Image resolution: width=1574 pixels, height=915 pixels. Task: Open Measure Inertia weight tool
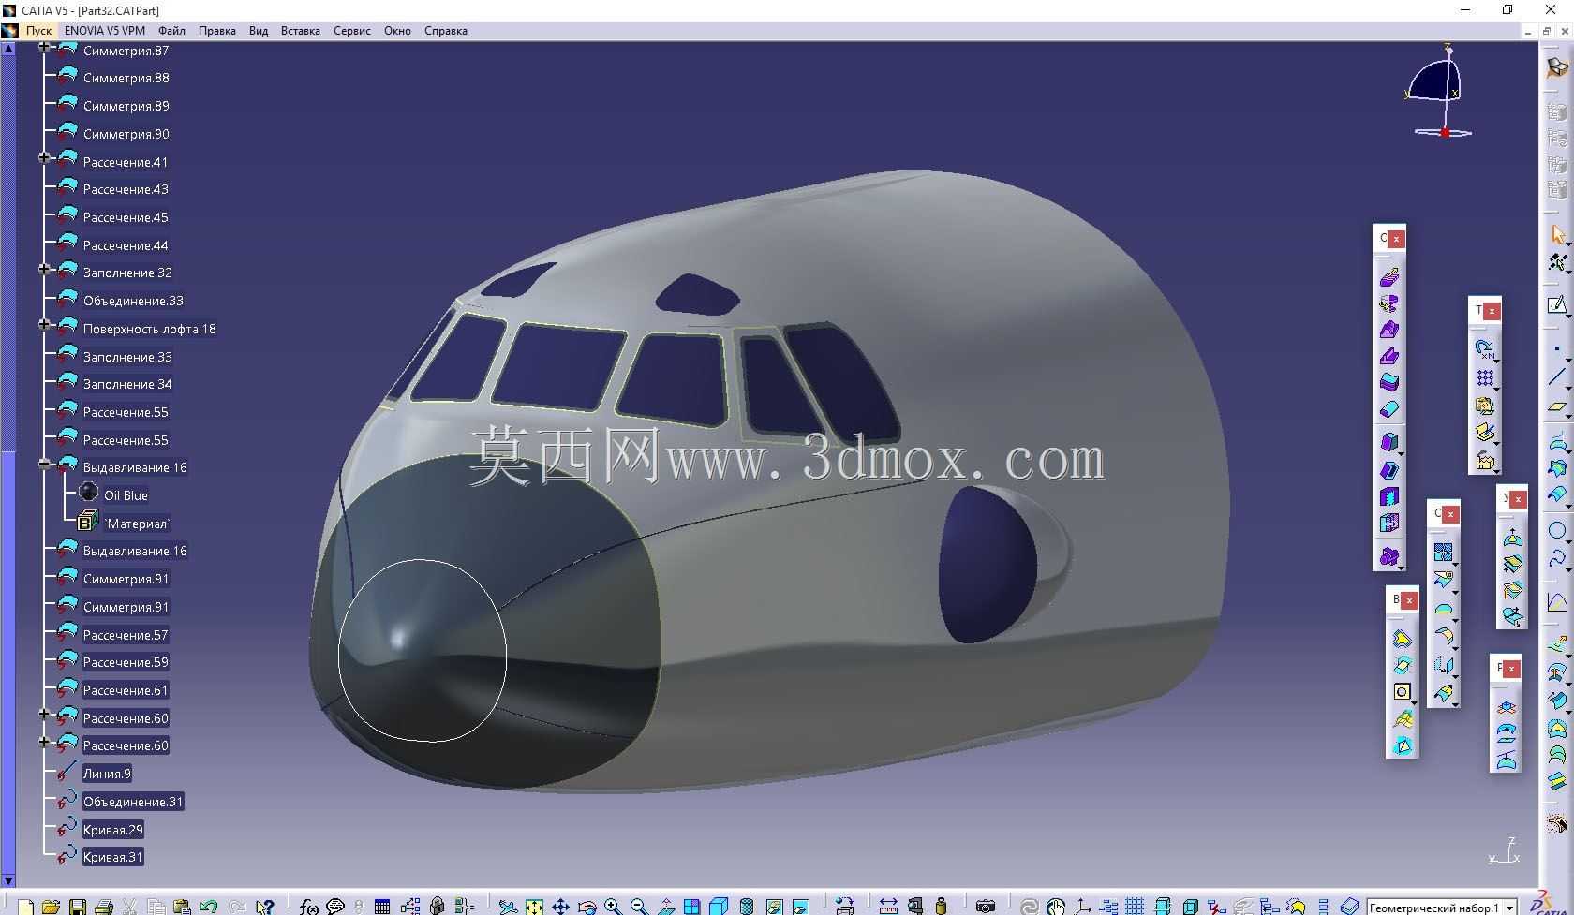(941, 906)
